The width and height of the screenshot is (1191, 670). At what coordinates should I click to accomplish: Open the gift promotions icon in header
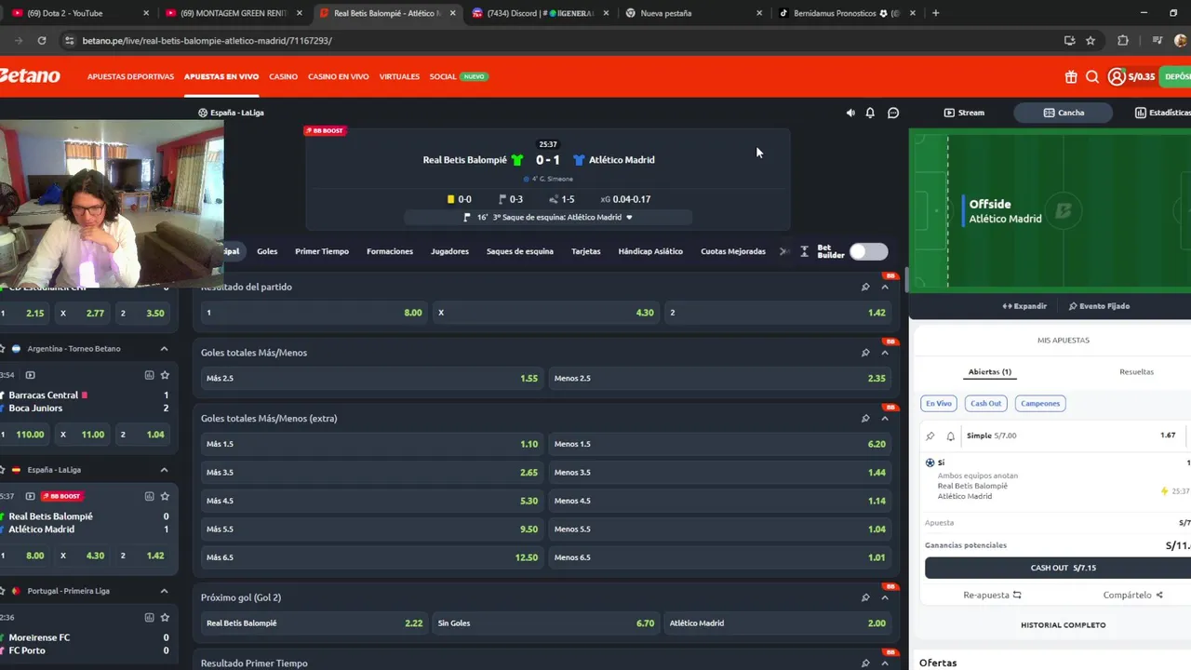[1071, 77]
